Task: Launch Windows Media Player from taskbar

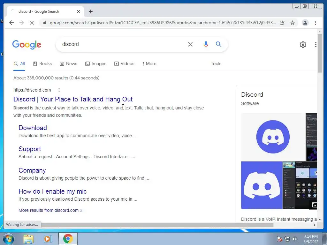Action: pyautogui.click(x=48, y=239)
